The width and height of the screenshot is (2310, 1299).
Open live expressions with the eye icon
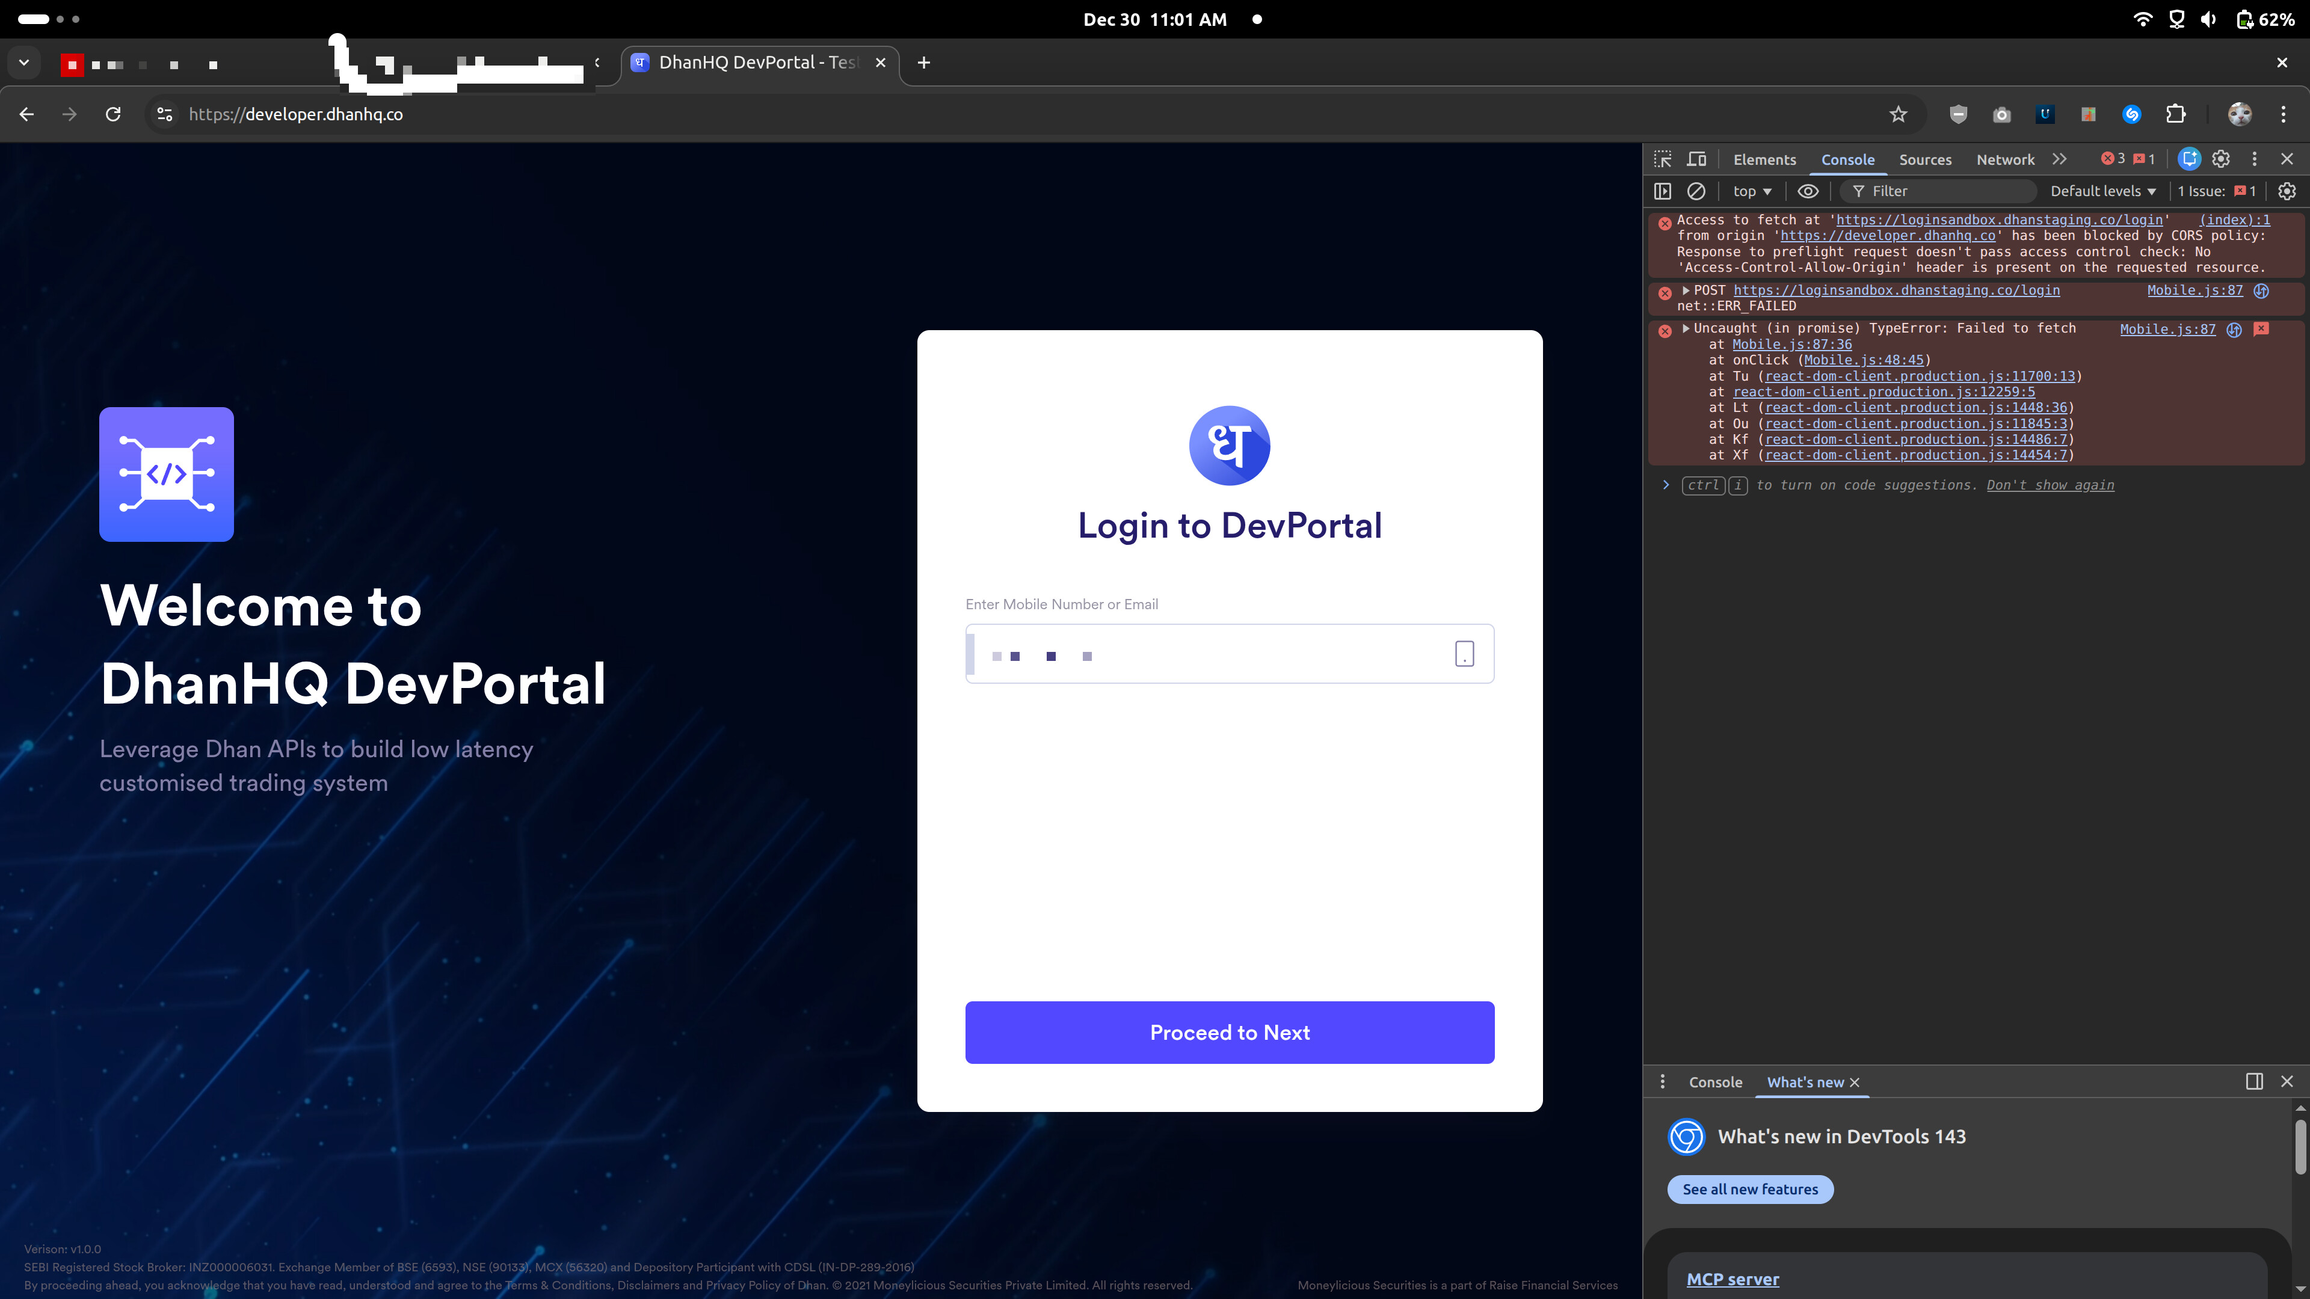pyautogui.click(x=1808, y=191)
